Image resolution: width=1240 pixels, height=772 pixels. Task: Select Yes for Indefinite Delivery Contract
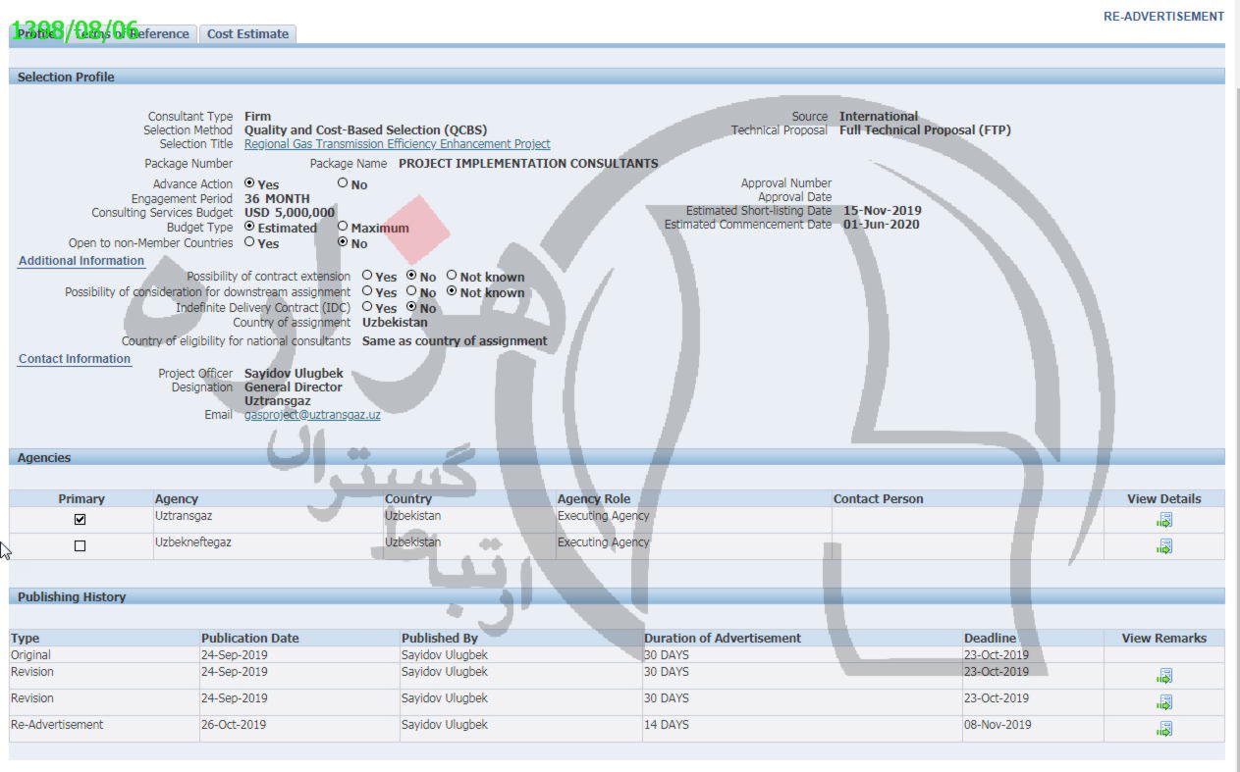367,307
